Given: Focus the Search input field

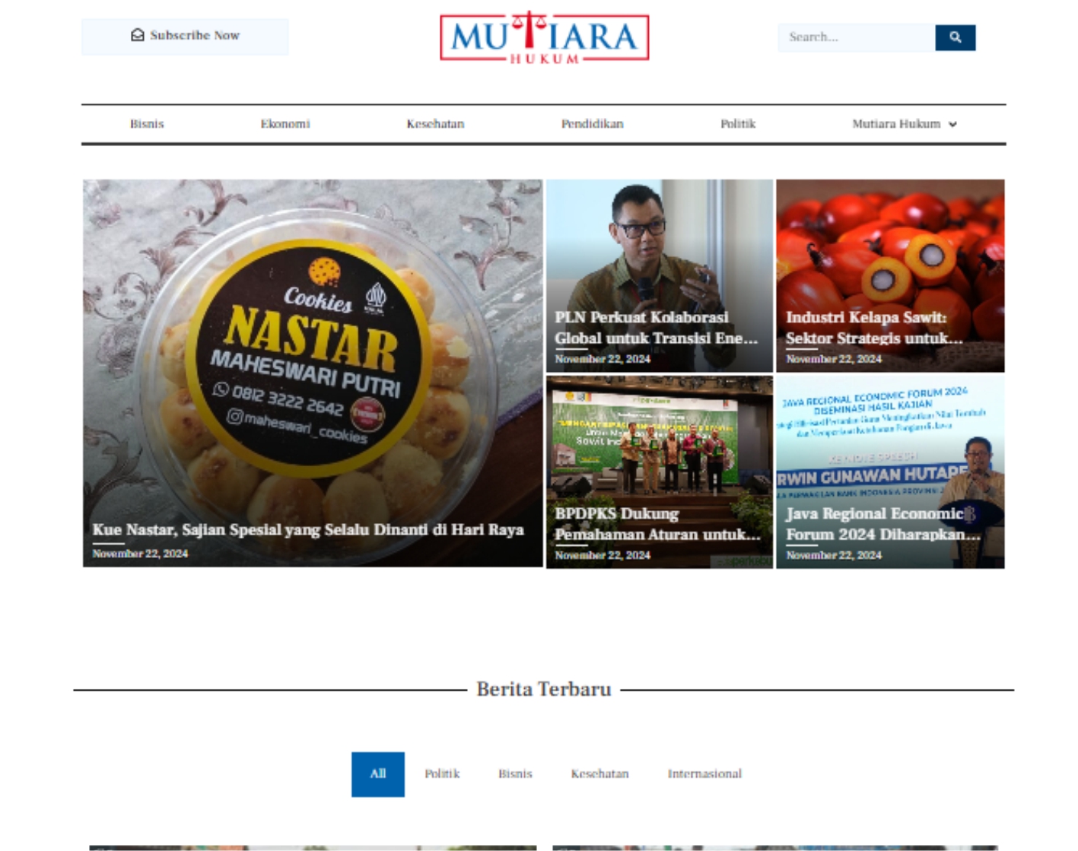Looking at the screenshot, I should pyautogui.click(x=856, y=37).
